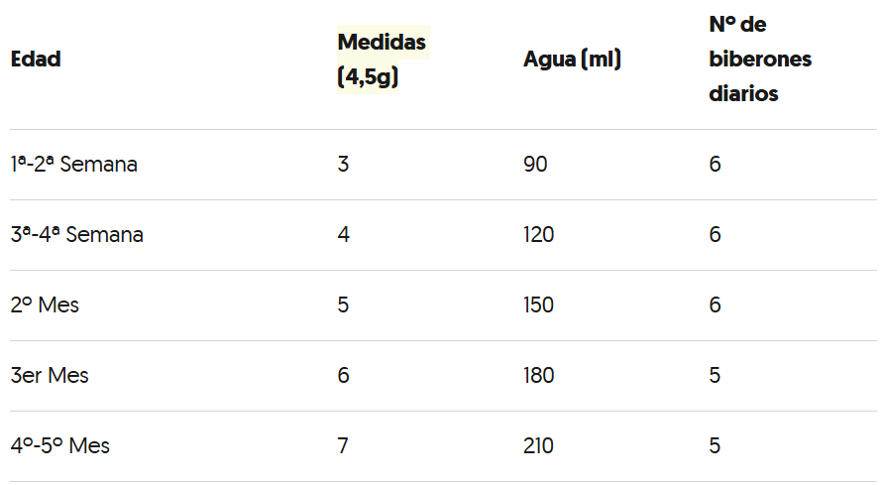This screenshot has height=485, width=881.
Task: Select the 210 ml water value
Action: point(539,446)
